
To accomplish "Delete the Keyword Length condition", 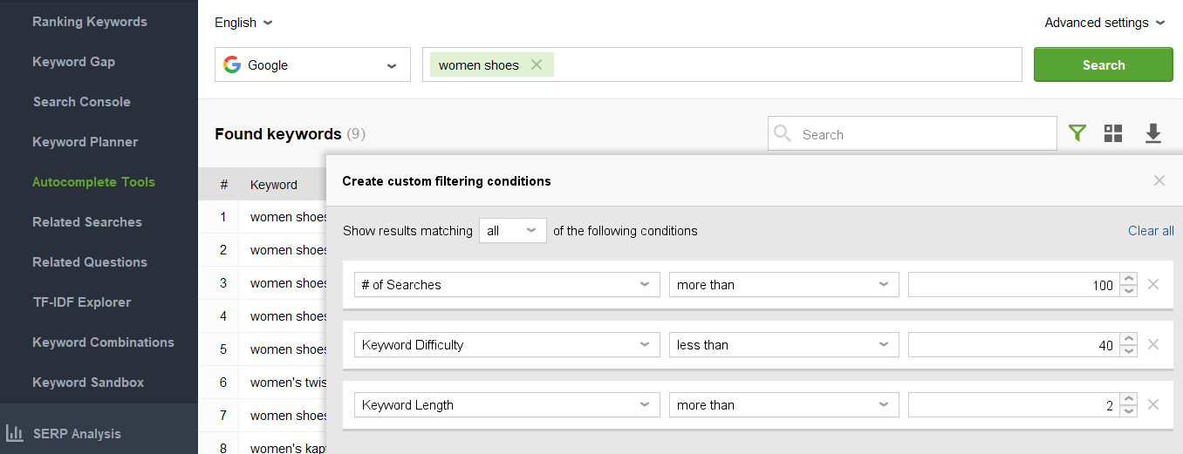I will click(x=1153, y=404).
